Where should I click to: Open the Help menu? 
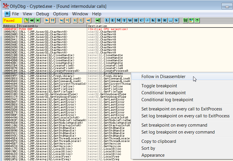[97, 14]
